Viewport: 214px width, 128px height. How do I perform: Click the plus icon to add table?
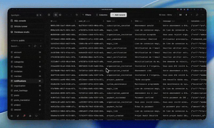(41, 46)
